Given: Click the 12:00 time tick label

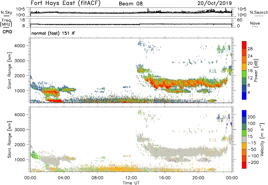Looking at the screenshot, I should (x=131, y=178).
